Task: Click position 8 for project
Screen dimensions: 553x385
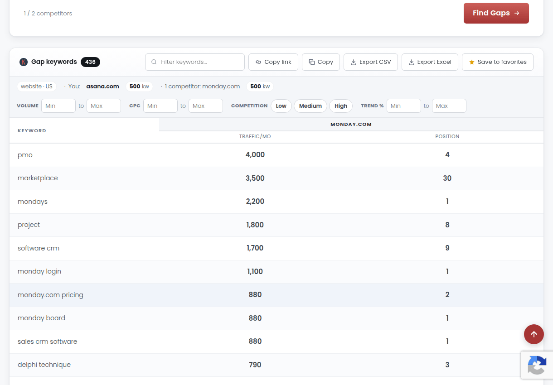Action: tap(447, 225)
